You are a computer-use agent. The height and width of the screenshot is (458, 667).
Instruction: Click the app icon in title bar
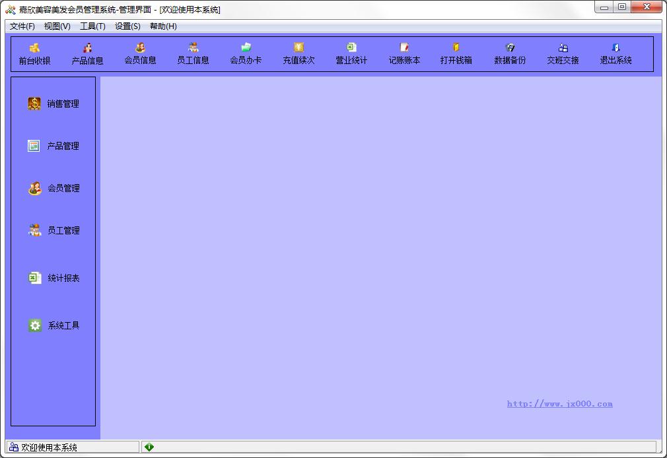pyautogui.click(x=10, y=9)
